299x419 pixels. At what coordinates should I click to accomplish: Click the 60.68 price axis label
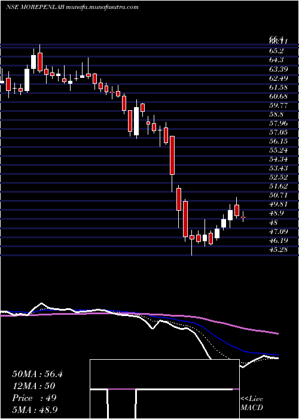[278, 96]
